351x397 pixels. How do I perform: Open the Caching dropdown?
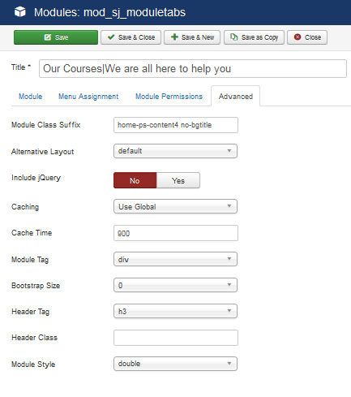point(175,206)
